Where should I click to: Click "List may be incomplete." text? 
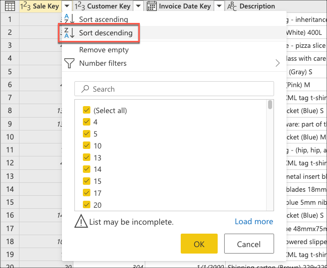pos(131,222)
